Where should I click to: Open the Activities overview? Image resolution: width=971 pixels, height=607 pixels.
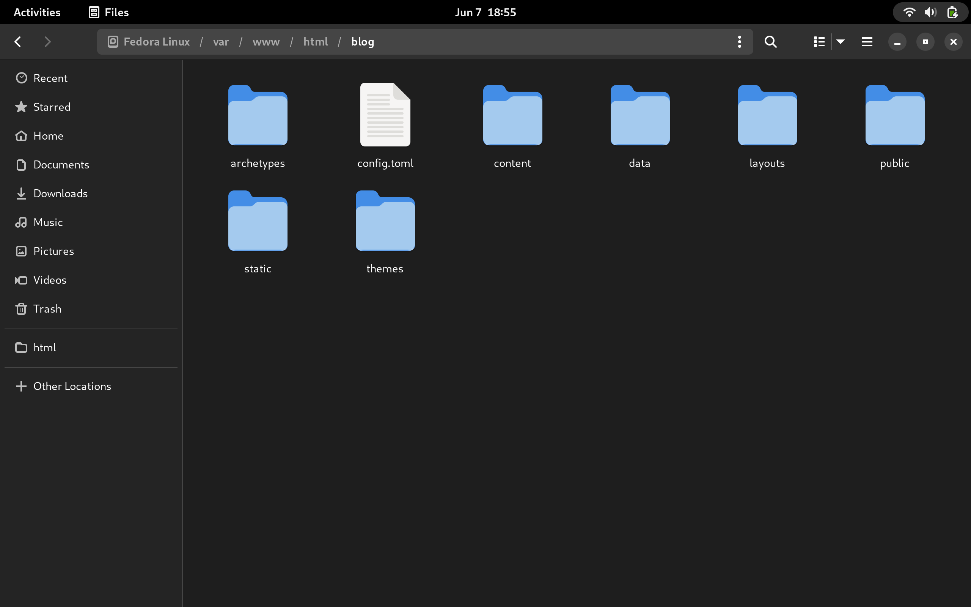point(36,12)
